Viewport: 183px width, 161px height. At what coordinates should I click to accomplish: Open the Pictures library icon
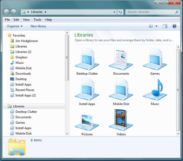coord(87,123)
